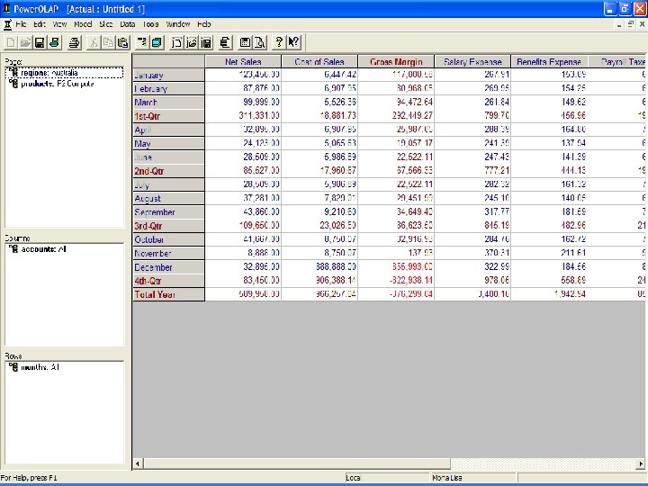The width and height of the screenshot is (648, 486).
Task: Select 4th-Qtr Gross Margin cell -822,938.14
Action: 396,281
